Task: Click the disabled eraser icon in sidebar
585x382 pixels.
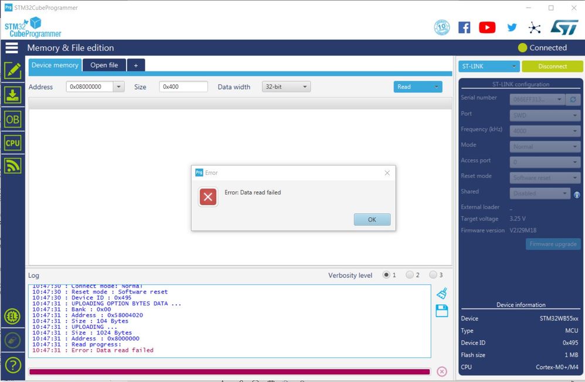Action: tap(12, 340)
